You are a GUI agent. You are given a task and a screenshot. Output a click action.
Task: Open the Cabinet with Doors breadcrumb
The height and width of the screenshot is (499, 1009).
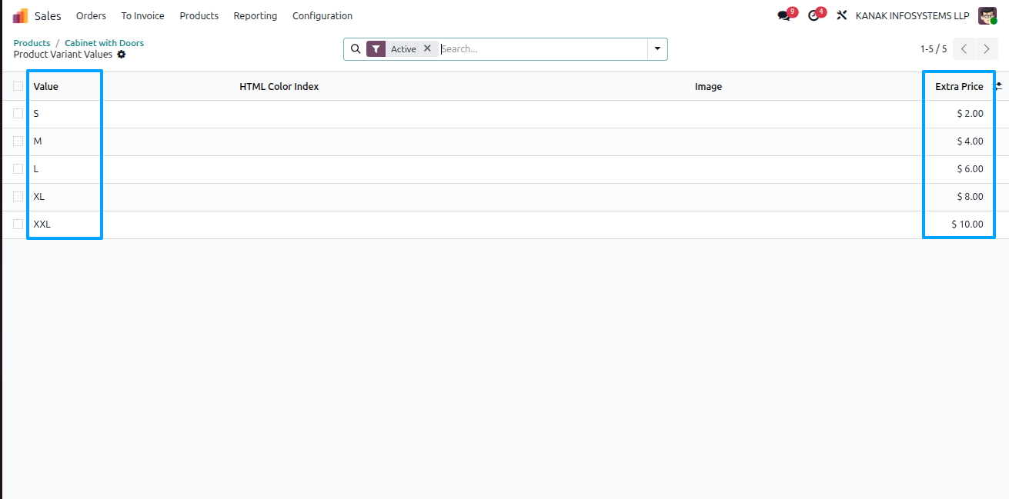104,43
